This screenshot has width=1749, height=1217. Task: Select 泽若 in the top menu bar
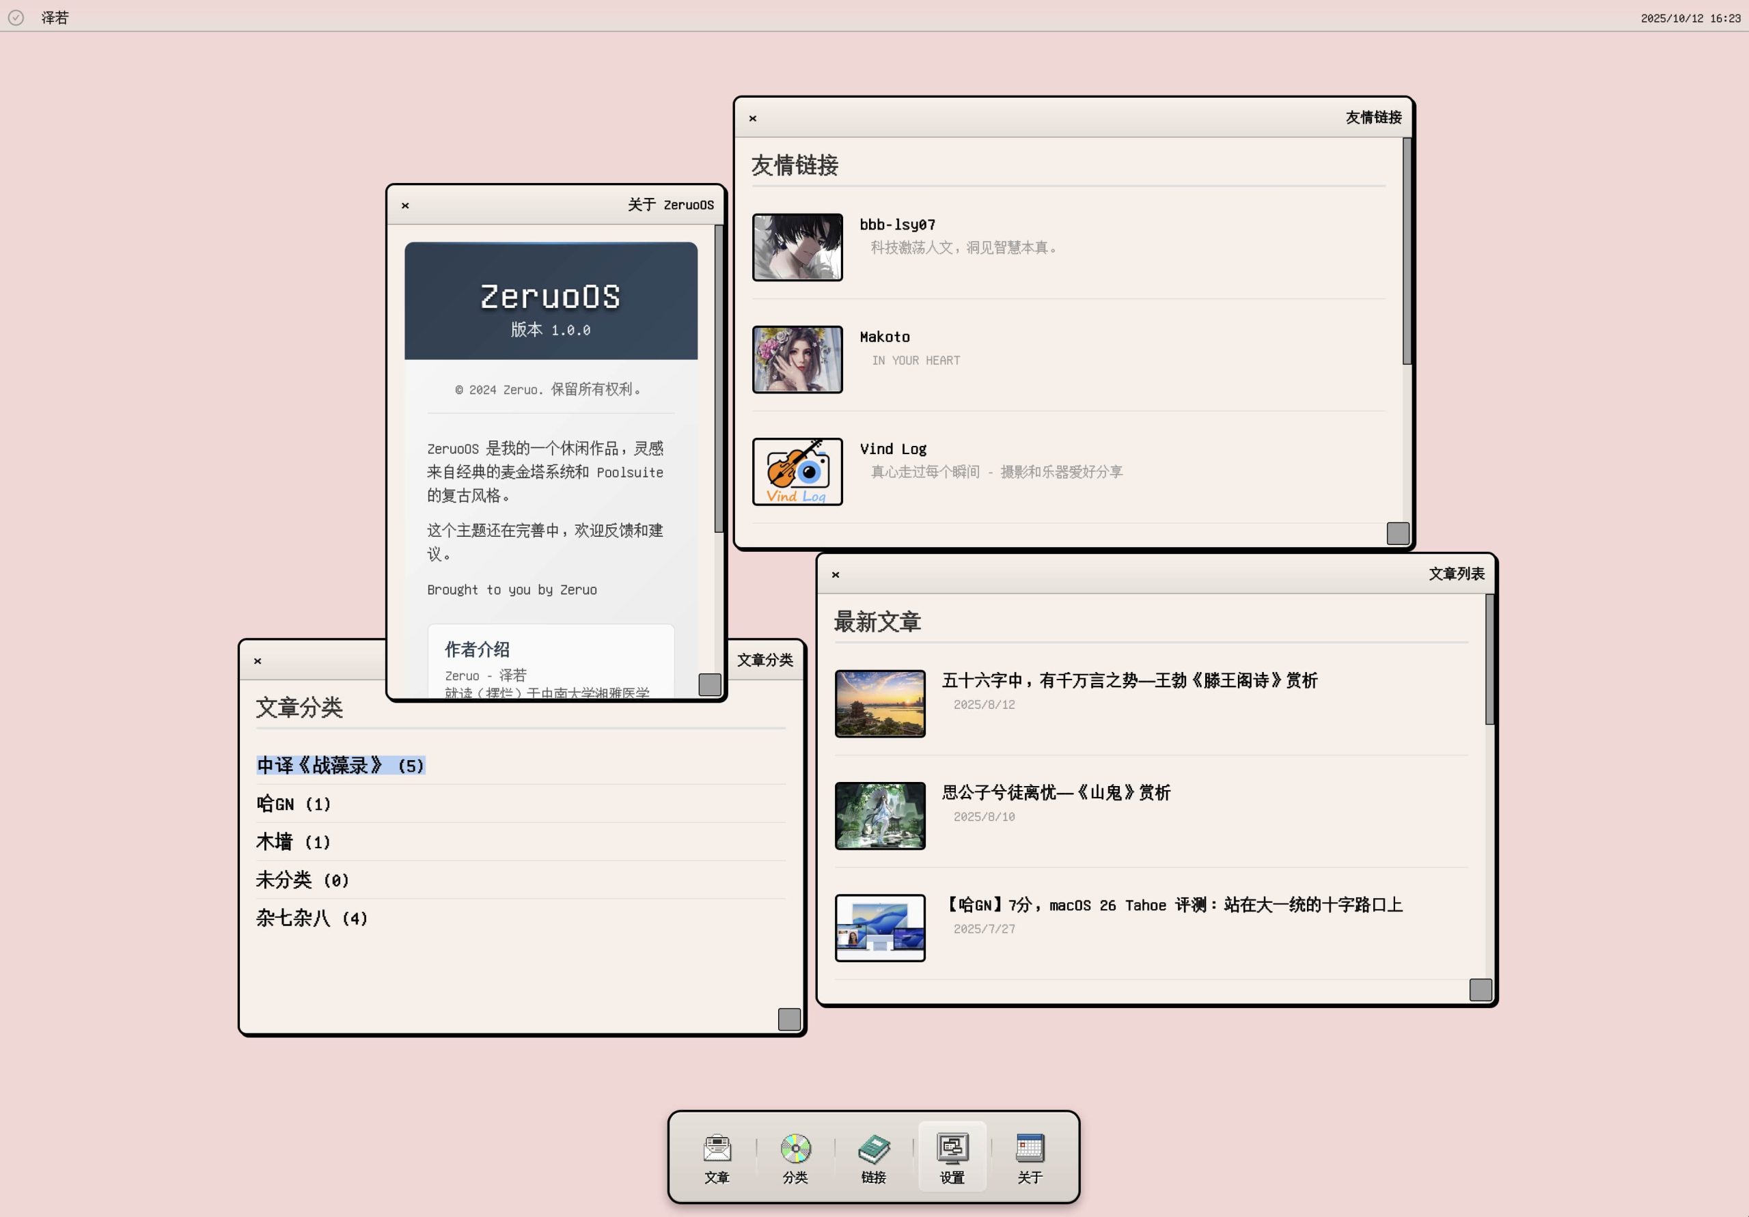click(55, 17)
